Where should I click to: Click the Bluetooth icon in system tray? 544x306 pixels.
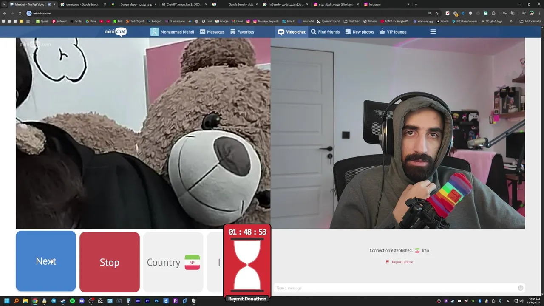(x=480, y=301)
